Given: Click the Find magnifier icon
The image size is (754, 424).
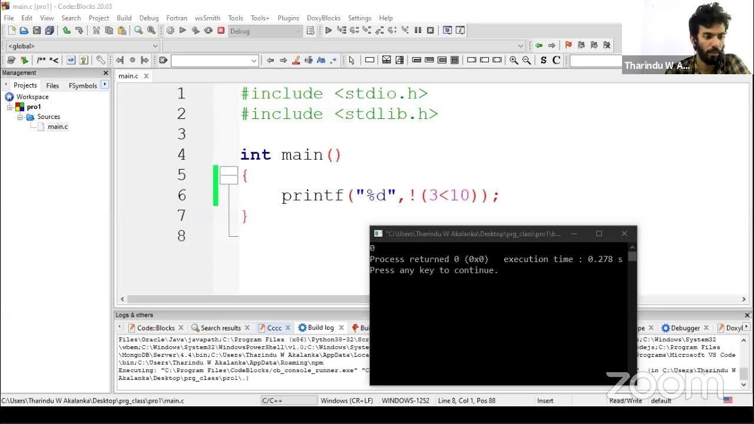Looking at the screenshot, I should click(x=138, y=31).
